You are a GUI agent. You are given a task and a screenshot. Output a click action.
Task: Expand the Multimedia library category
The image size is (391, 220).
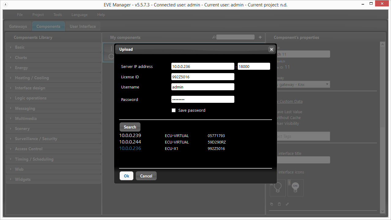pyautogui.click(x=53, y=118)
